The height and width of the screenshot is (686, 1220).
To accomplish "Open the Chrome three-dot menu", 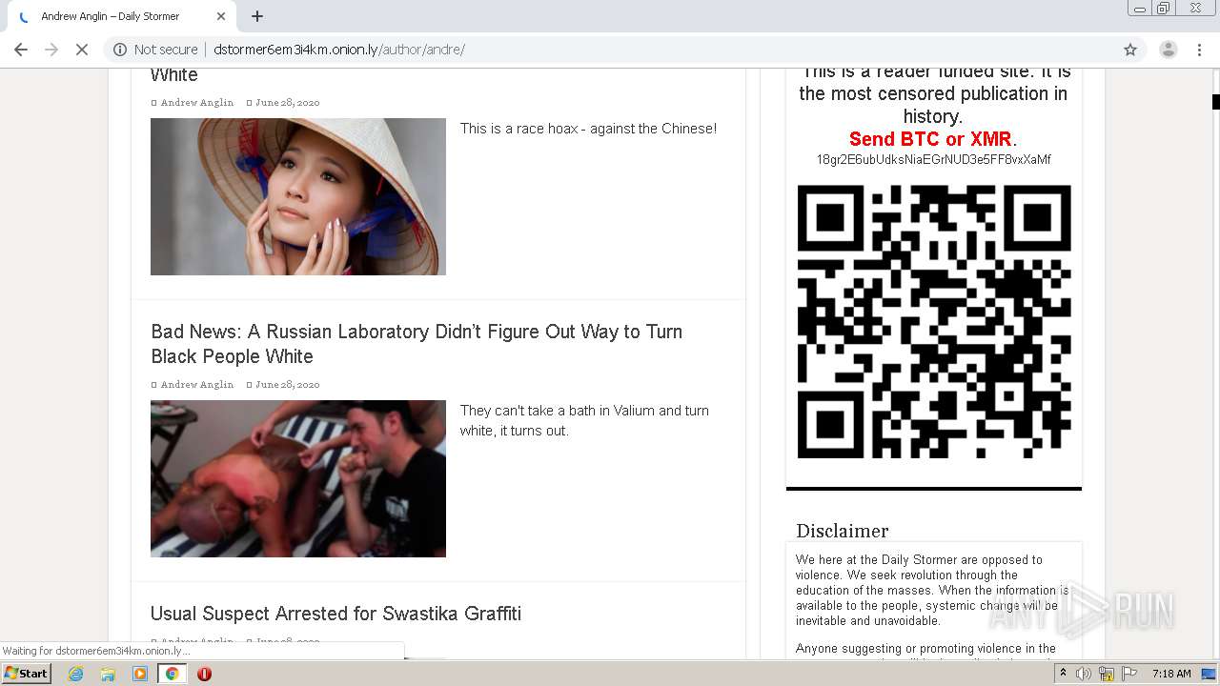I will pyautogui.click(x=1200, y=50).
